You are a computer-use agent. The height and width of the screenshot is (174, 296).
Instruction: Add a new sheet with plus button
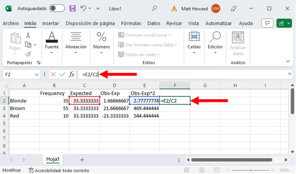pyautogui.click(x=82, y=160)
